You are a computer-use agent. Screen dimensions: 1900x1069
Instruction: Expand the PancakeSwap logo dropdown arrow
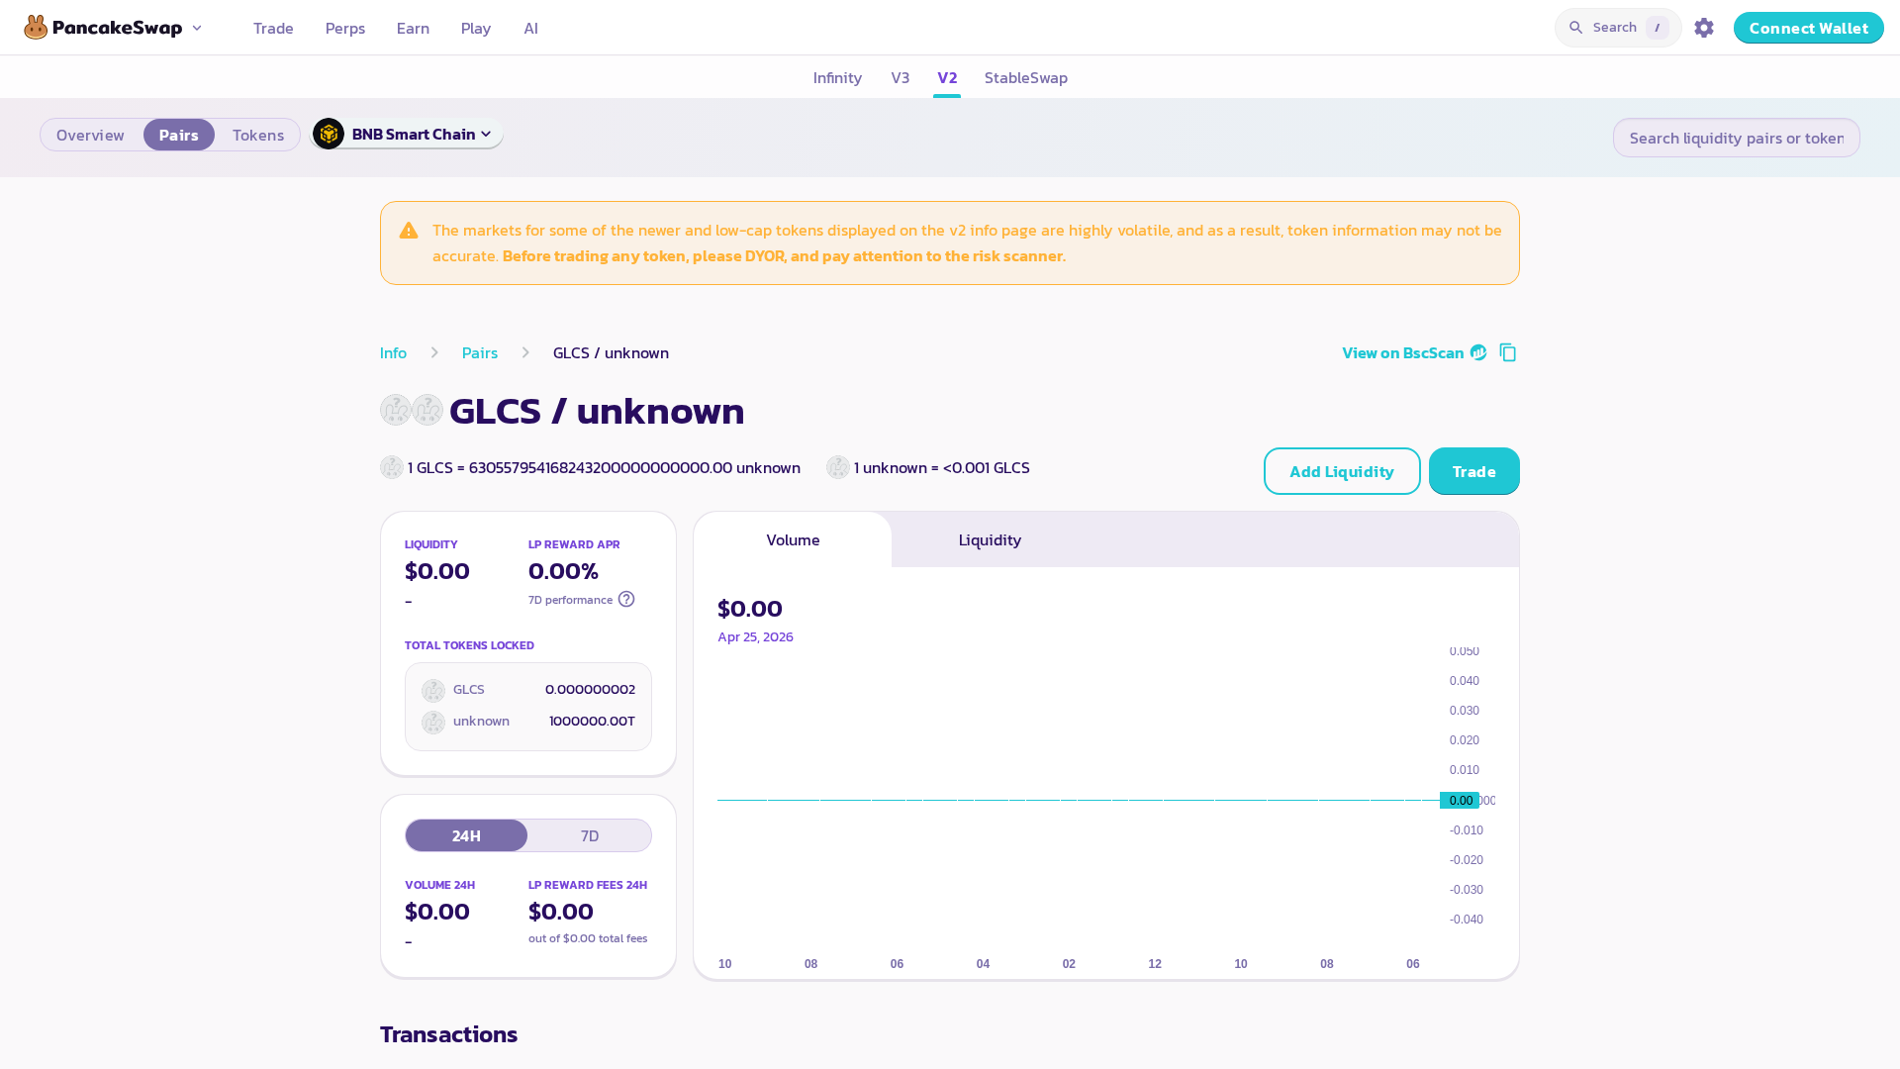coord(197,28)
